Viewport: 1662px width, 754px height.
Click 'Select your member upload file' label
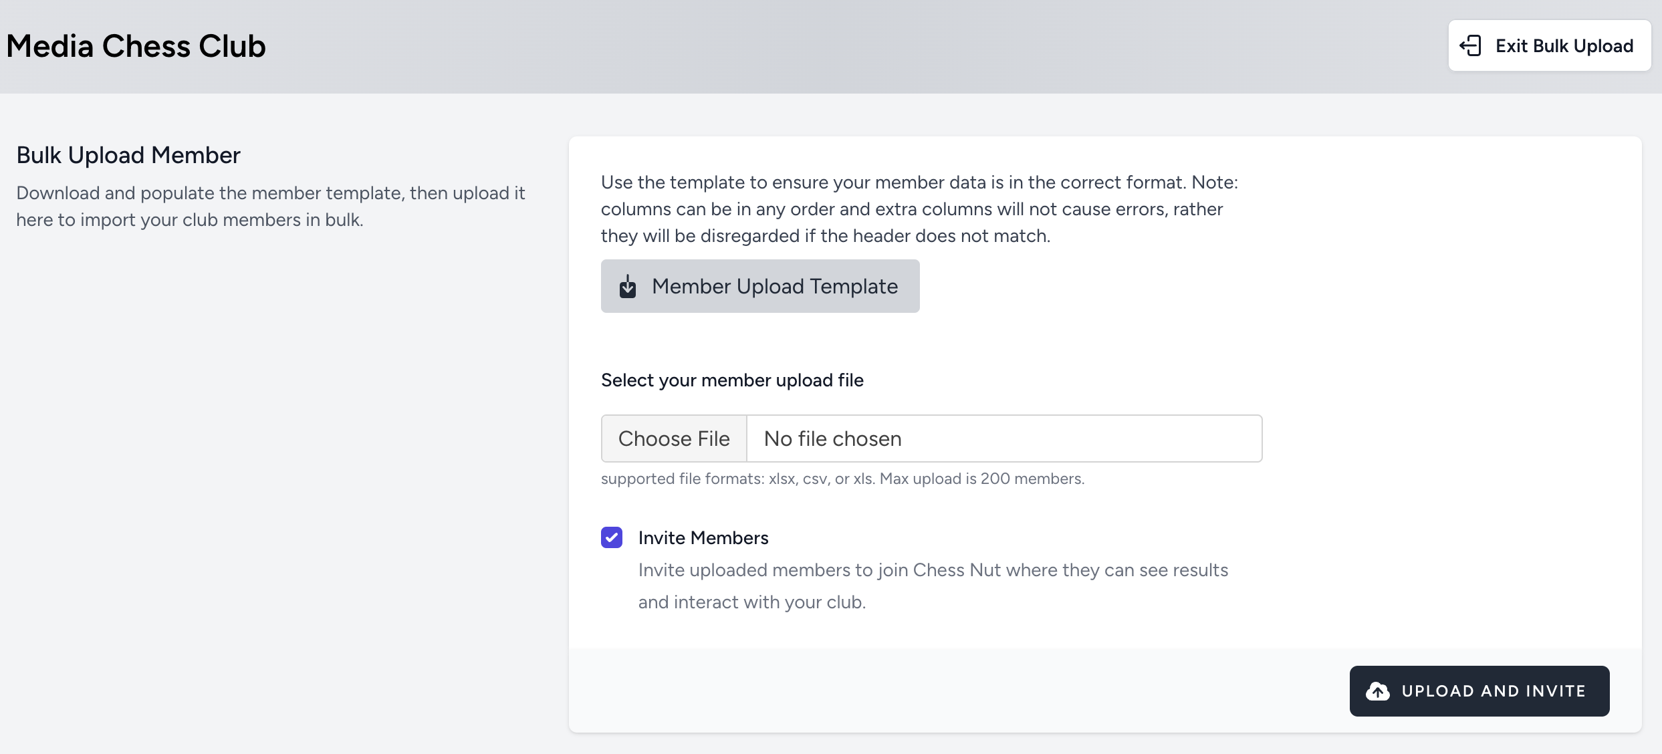click(732, 380)
